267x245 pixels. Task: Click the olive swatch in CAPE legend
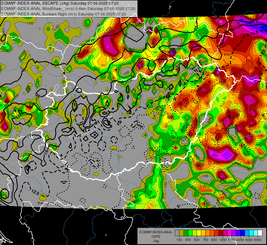coord(182,233)
